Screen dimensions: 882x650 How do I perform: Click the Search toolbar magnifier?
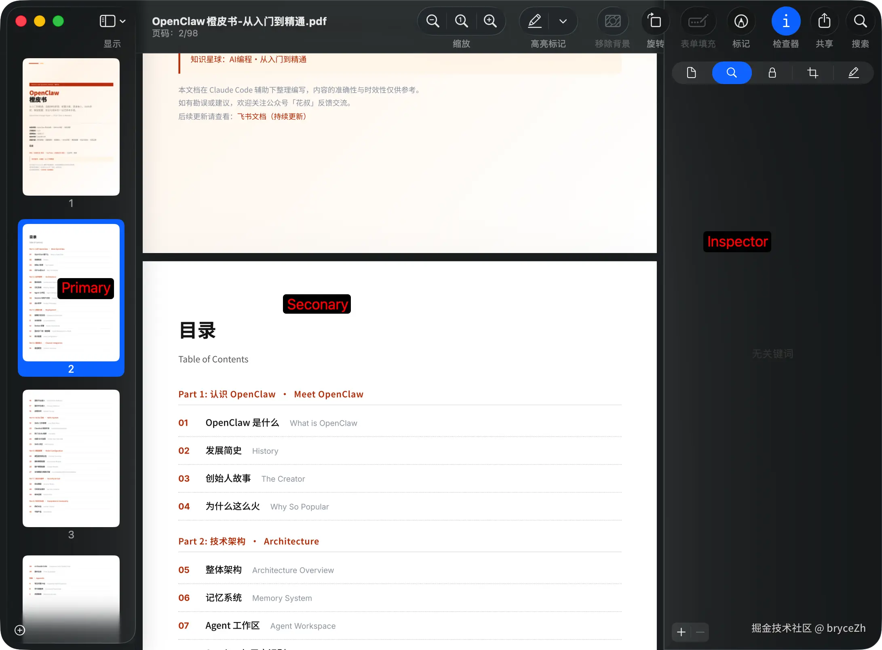[x=860, y=21]
